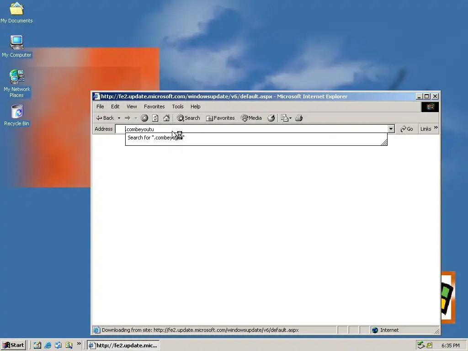Click the status bar page icon
Image resolution: width=468 pixels, height=351 pixels.
click(x=96, y=330)
